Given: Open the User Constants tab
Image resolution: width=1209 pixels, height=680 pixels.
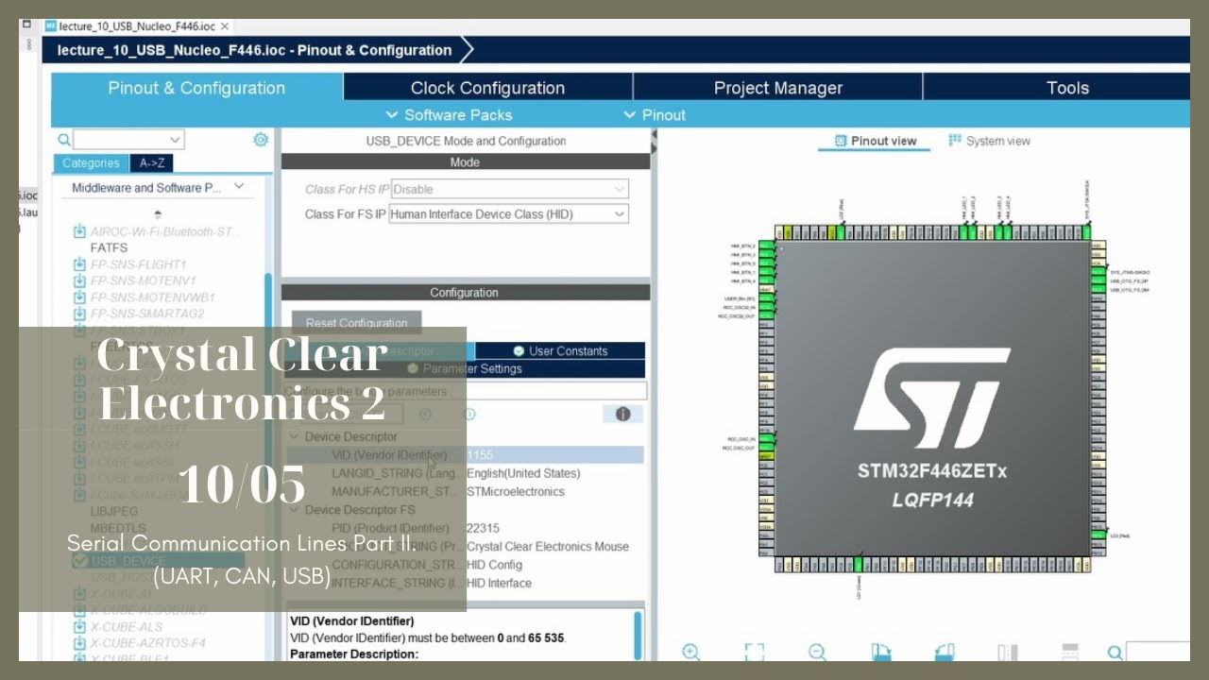Looking at the screenshot, I should pyautogui.click(x=560, y=350).
